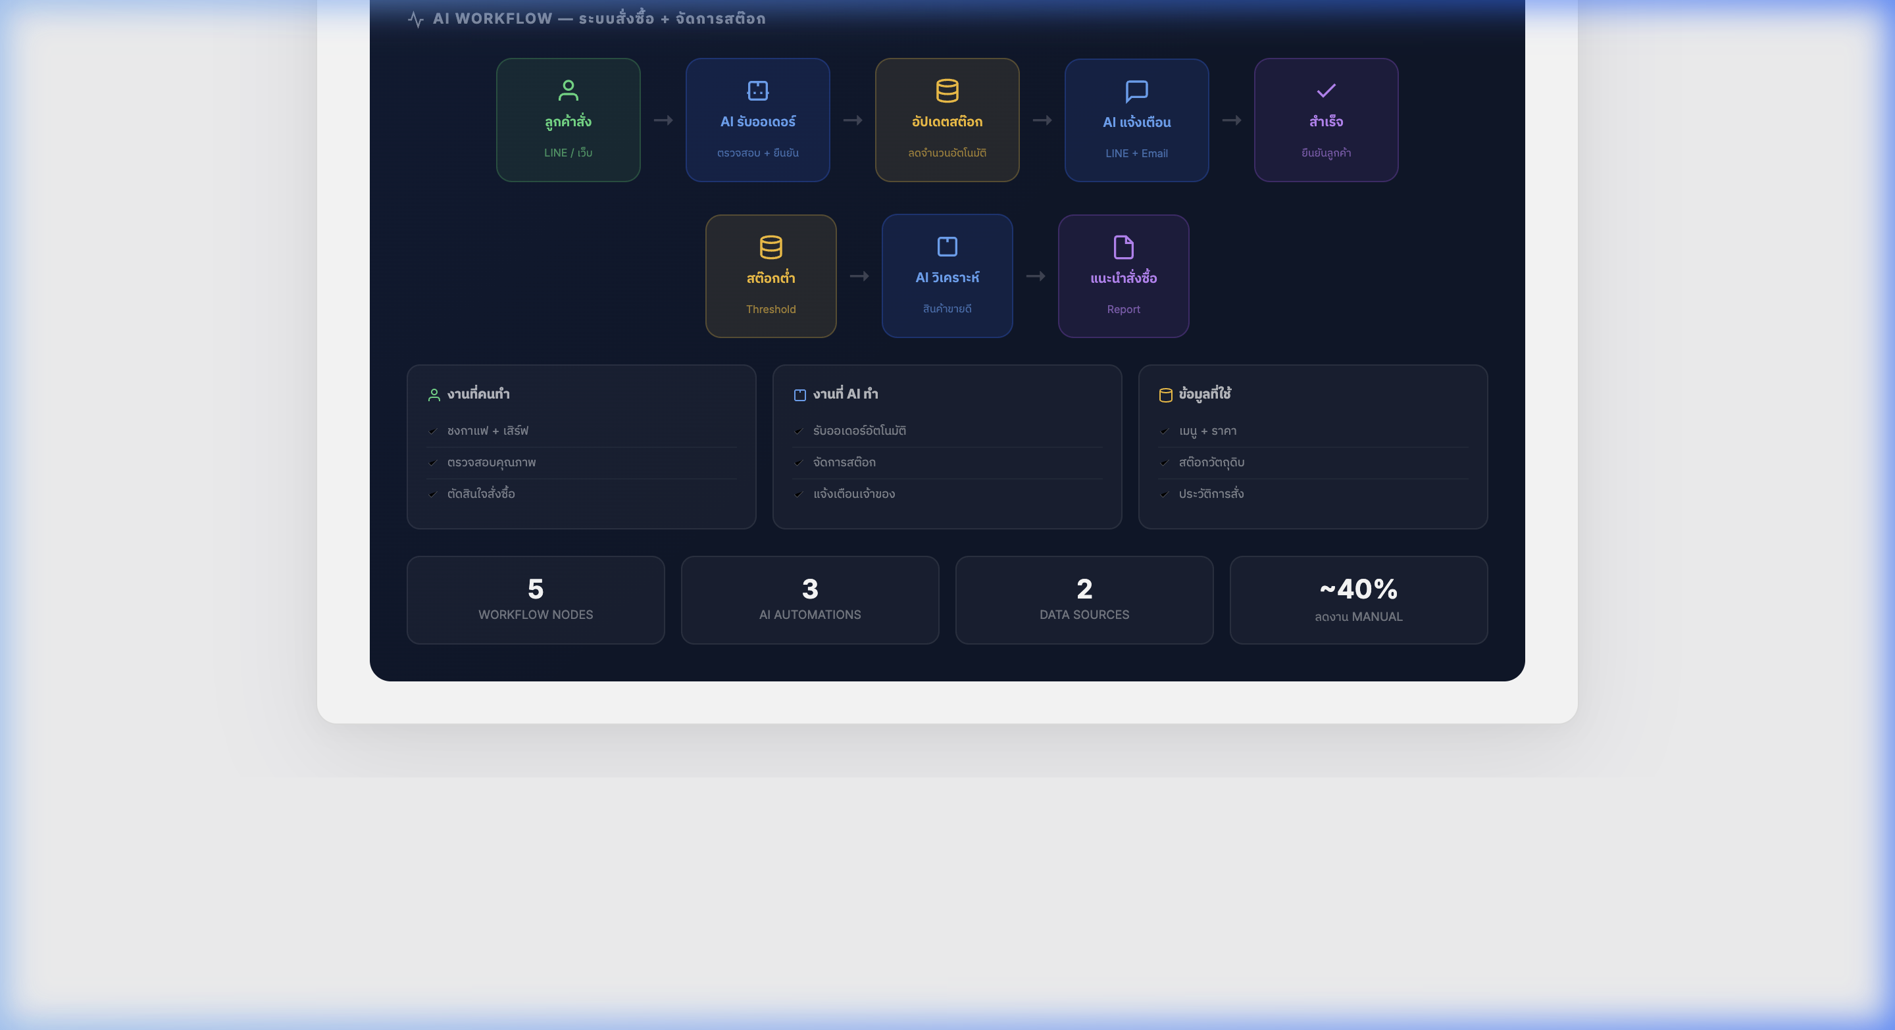Select the person icon on the ลูกค้าสั่ง node

click(x=568, y=90)
